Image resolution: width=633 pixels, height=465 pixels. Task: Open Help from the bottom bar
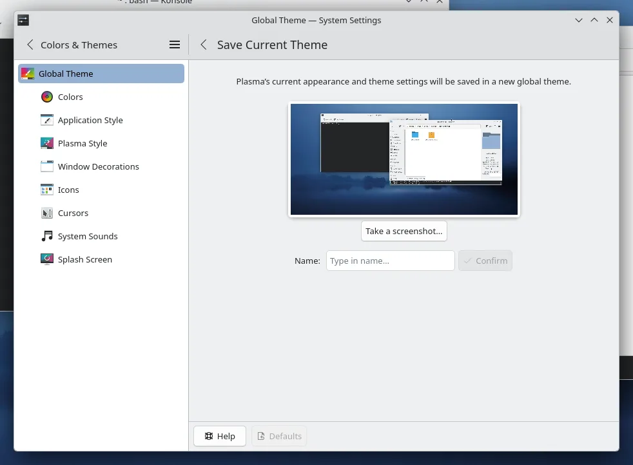tap(219, 436)
